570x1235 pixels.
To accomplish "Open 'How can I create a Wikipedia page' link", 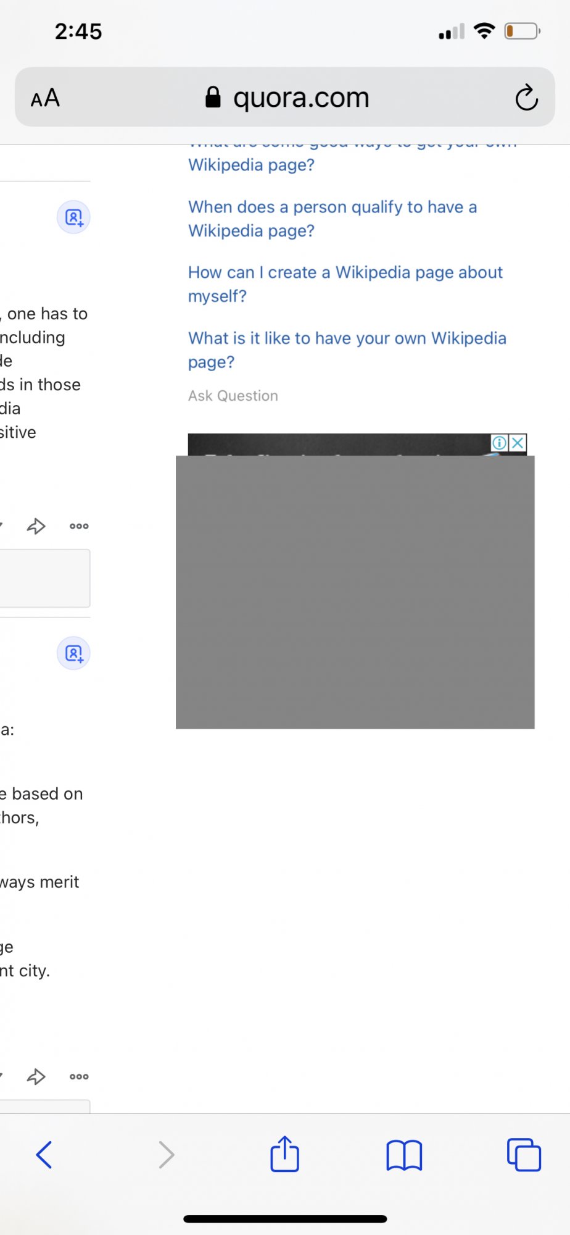I will tap(345, 284).
